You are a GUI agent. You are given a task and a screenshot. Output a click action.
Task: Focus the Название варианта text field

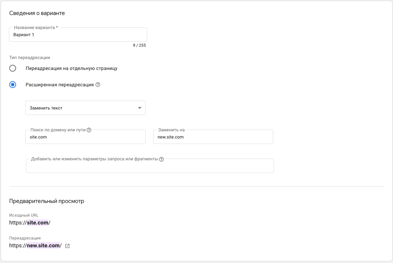click(x=78, y=35)
